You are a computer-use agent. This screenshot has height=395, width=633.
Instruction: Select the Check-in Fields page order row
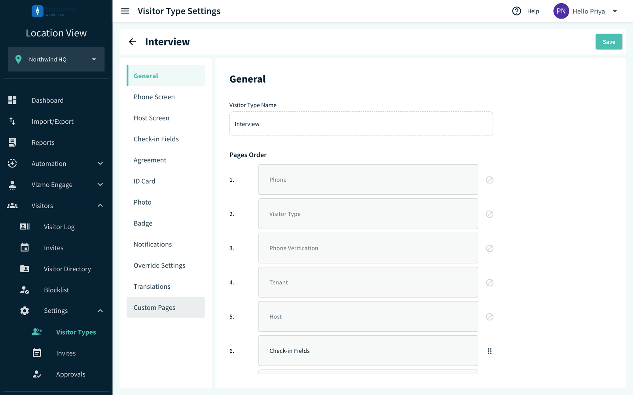pos(368,351)
